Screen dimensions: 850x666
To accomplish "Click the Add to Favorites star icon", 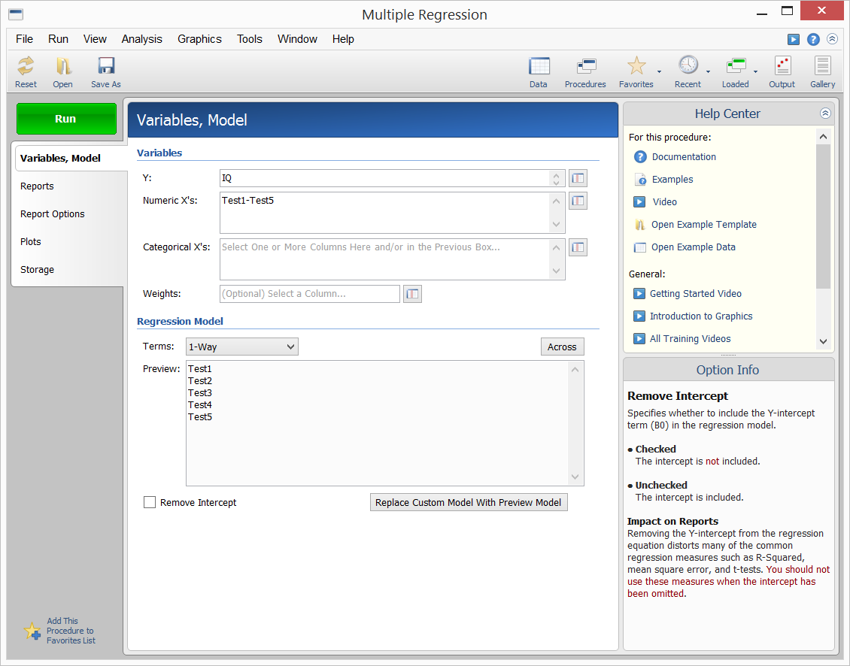I will (x=32, y=631).
